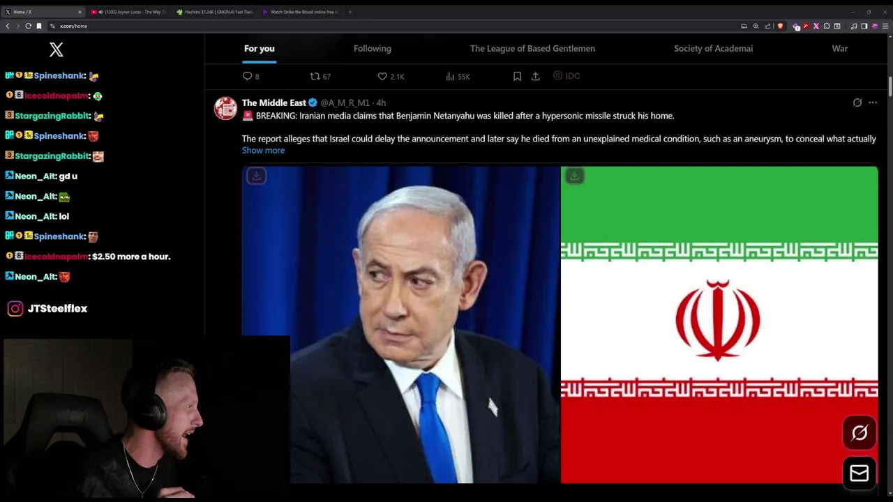
Task: Click the red extension icon in toolbar
Action: coord(806,26)
